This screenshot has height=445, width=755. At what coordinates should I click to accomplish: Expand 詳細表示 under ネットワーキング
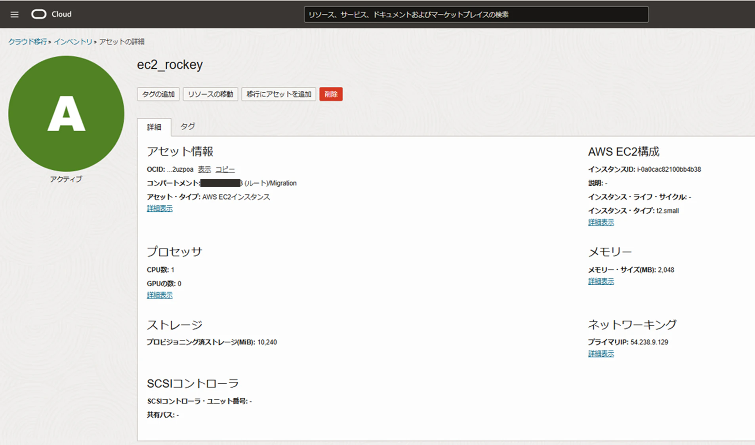coord(601,354)
